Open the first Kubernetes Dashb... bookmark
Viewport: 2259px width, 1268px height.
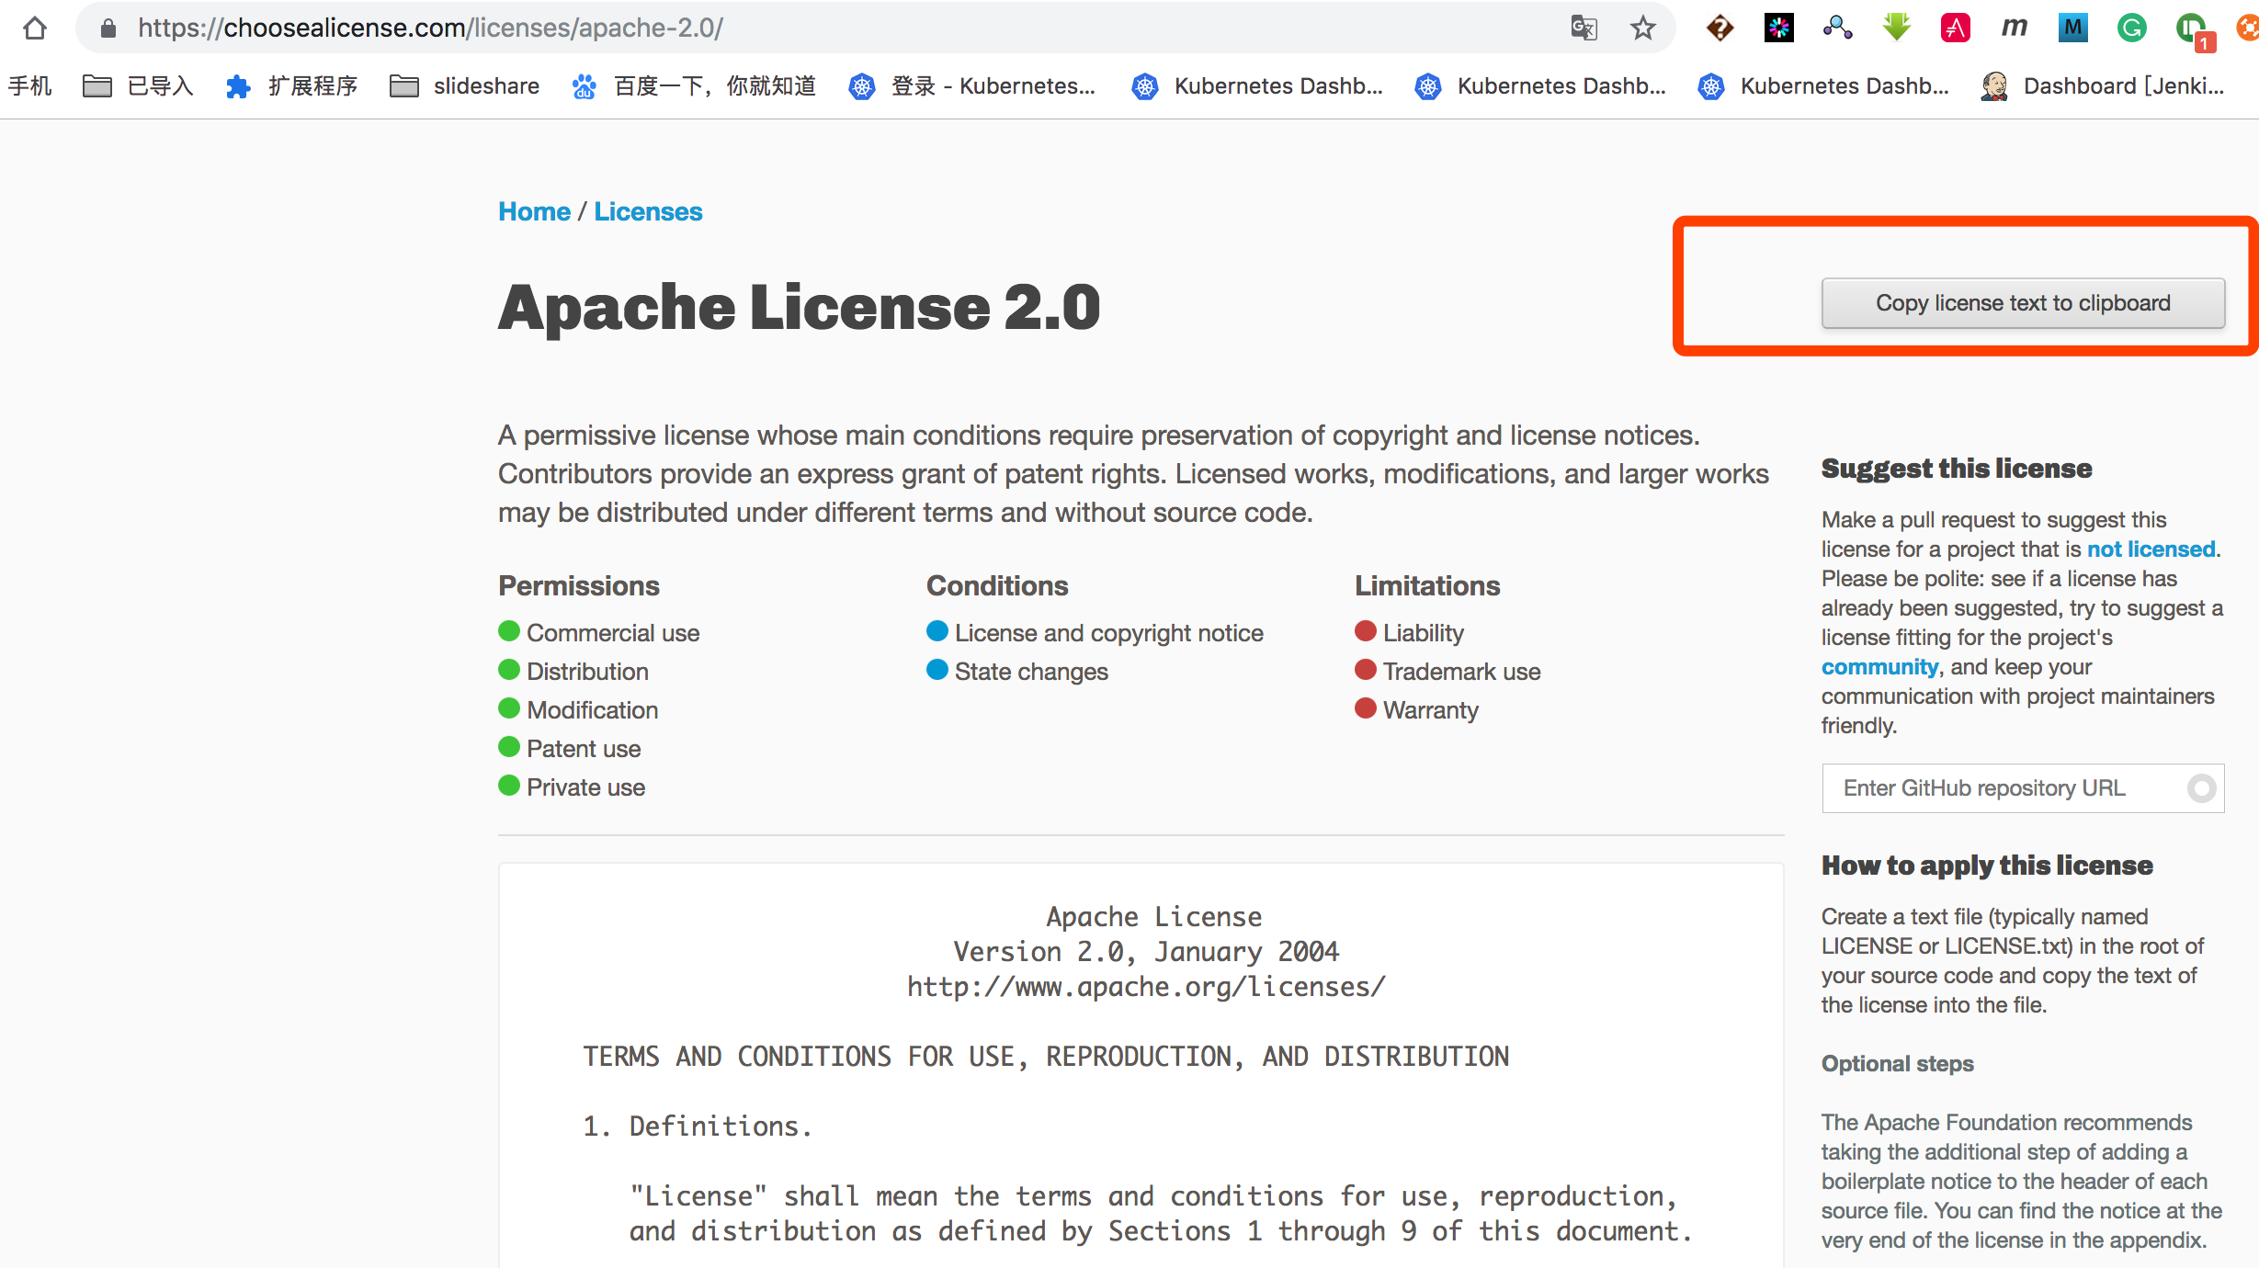[x=1256, y=86]
